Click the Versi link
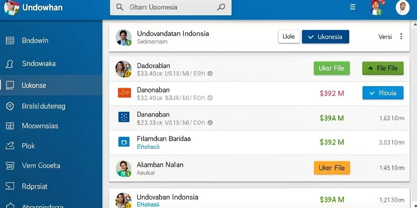 [x=385, y=37]
